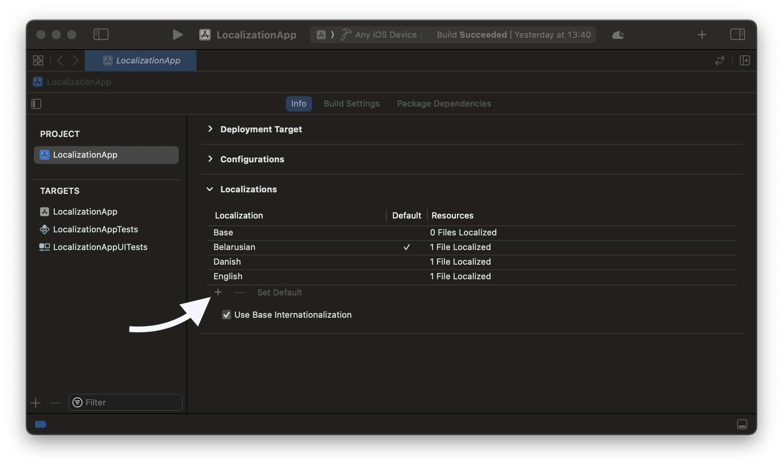Expand the Configurations section
This screenshot has height=467, width=783.
pyautogui.click(x=210, y=159)
